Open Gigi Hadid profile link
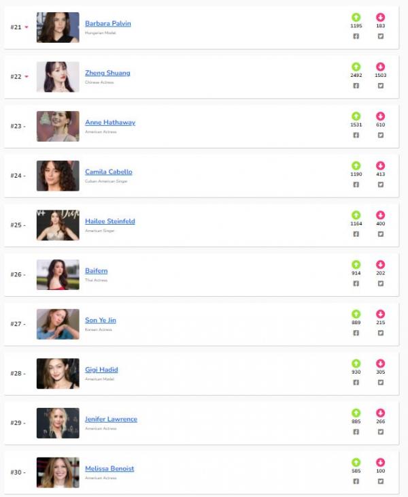Screen dimensions: 408x497 pos(101,370)
